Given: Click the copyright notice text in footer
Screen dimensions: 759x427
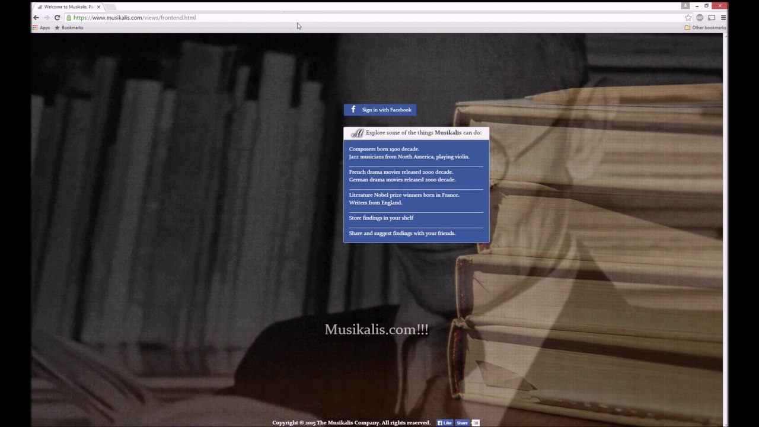Looking at the screenshot, I should click(x=352, y=423).
